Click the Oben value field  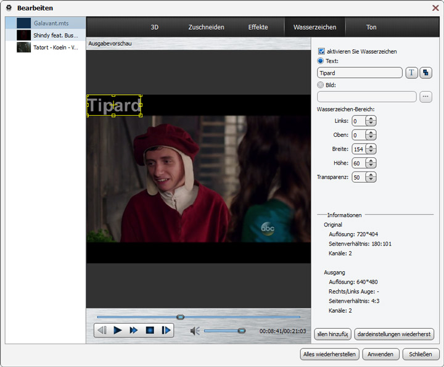[x=359, y=135]
